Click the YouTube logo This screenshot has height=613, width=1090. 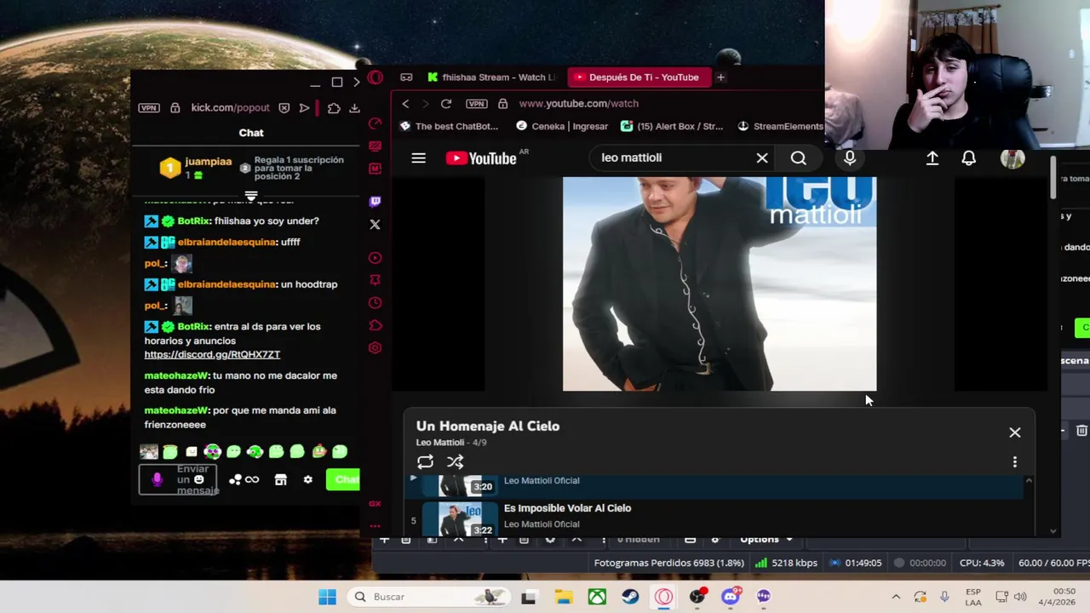tap(481, 158)
